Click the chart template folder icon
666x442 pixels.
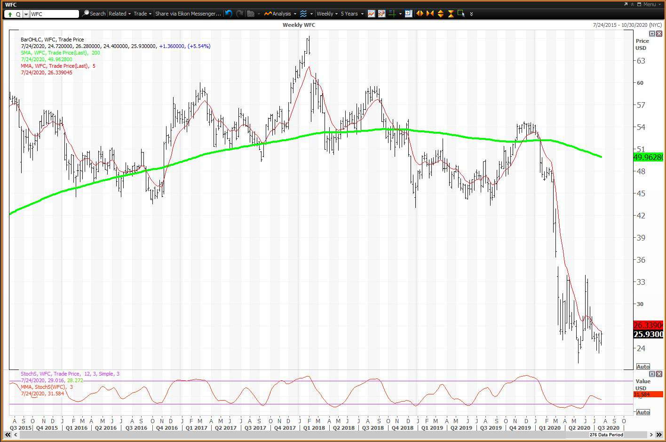(251, 14)
